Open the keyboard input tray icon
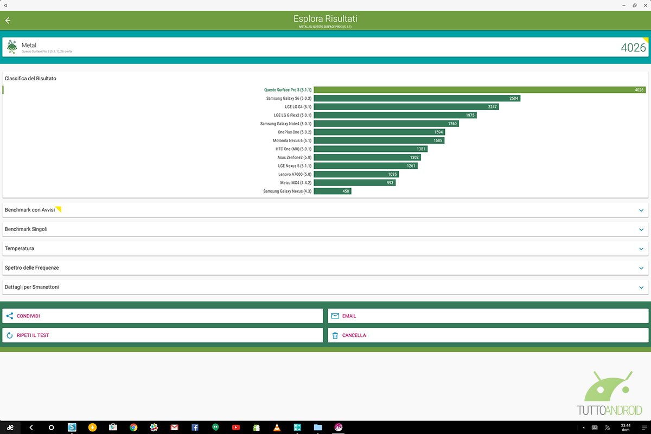651x434 pixels. [x=595, y=427]
